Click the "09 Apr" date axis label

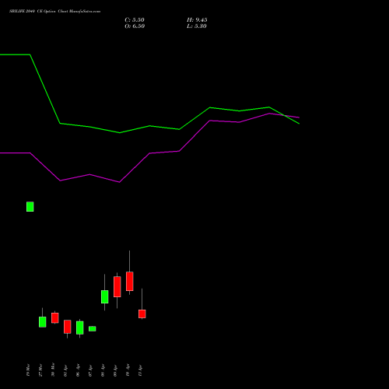[115, 371]
